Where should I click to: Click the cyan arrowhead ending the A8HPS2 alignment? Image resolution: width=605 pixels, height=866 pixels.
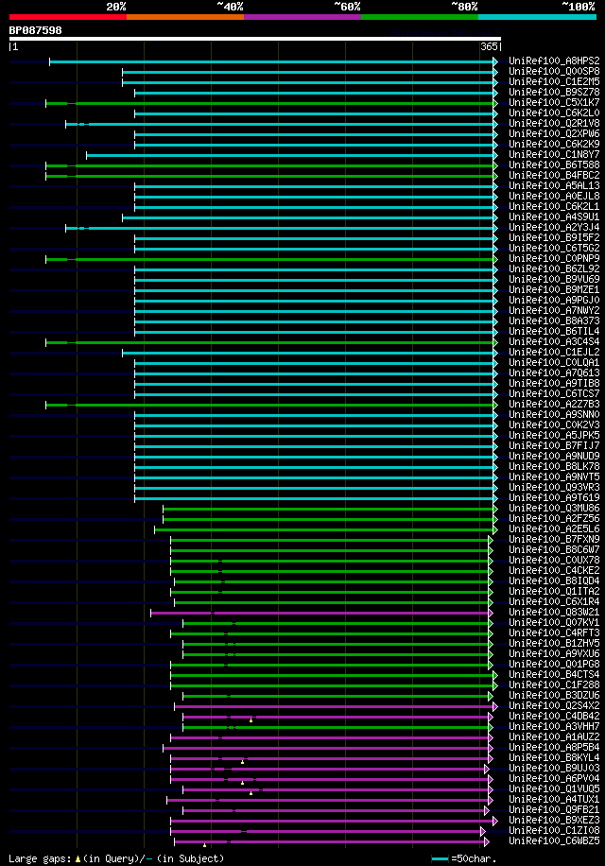pyautogui.click(x=495, y=61)
